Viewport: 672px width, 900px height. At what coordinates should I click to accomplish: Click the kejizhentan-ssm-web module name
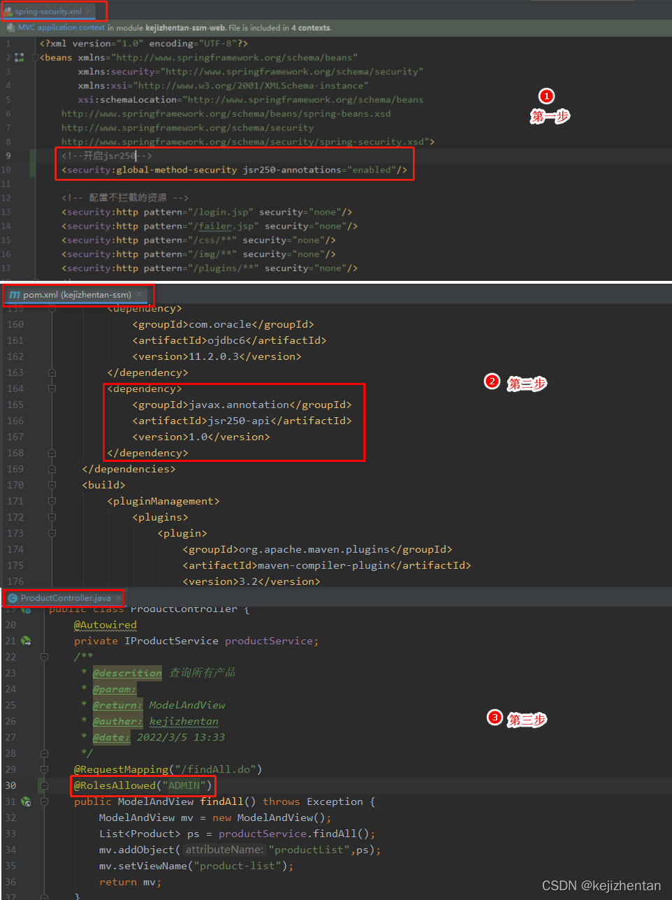click(x=186, y=28)
